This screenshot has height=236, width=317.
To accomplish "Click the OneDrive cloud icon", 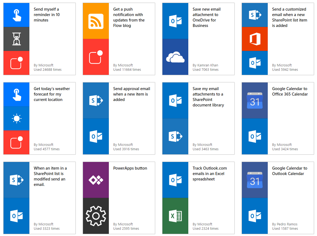I will pos(175,57).
